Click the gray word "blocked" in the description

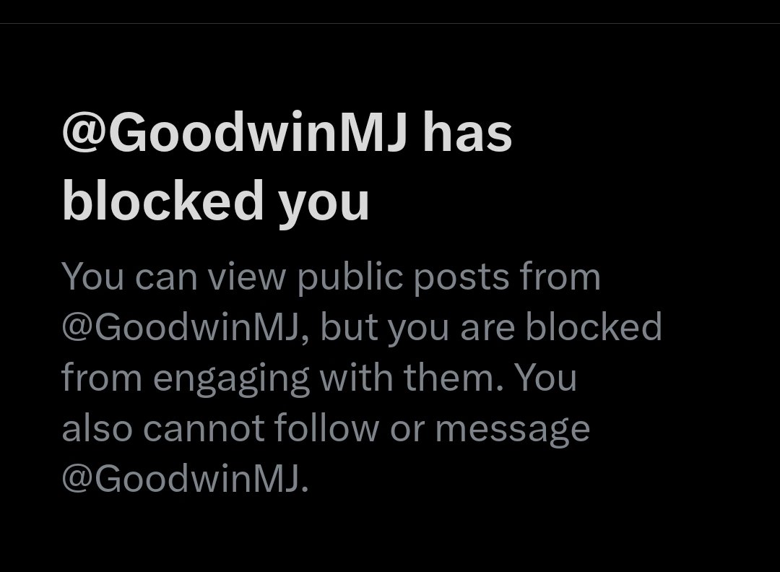594,326
